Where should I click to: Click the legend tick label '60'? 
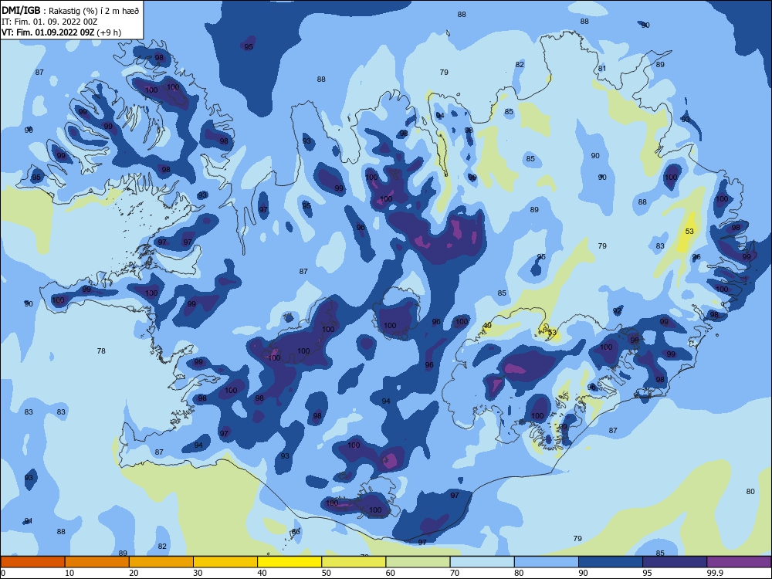(x=391, y=573)
